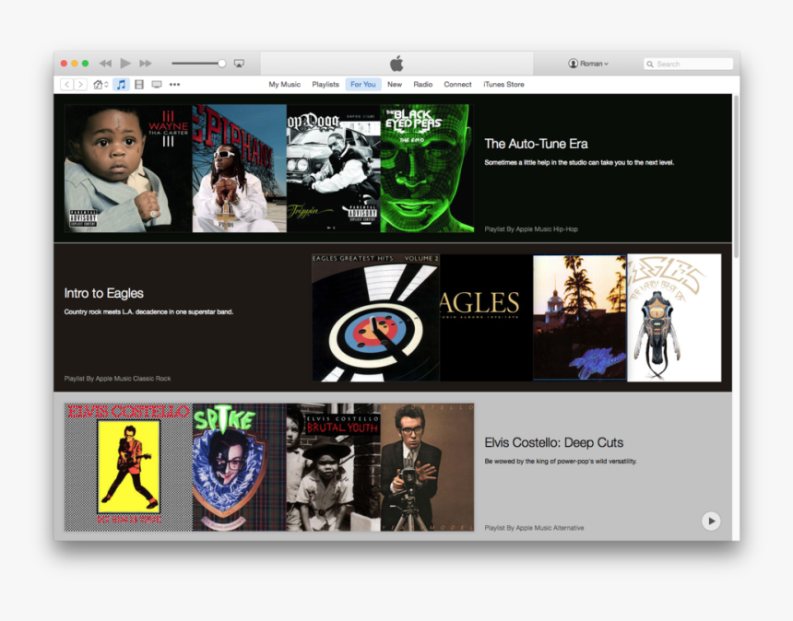The image size is (793, 621).
Task: Open the New tab
Action: coord(395,85)
